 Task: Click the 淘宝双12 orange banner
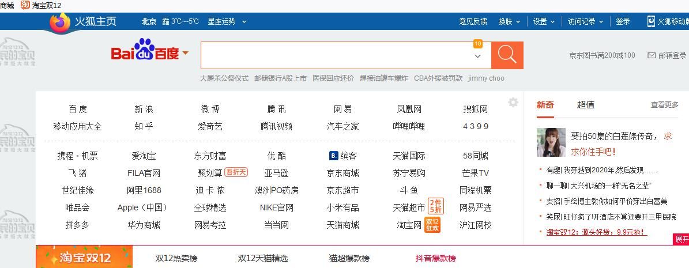pos(84,257)
